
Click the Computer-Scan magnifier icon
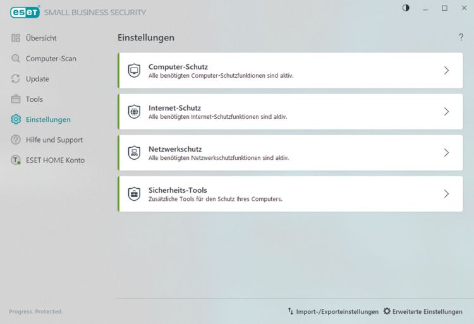16,58
